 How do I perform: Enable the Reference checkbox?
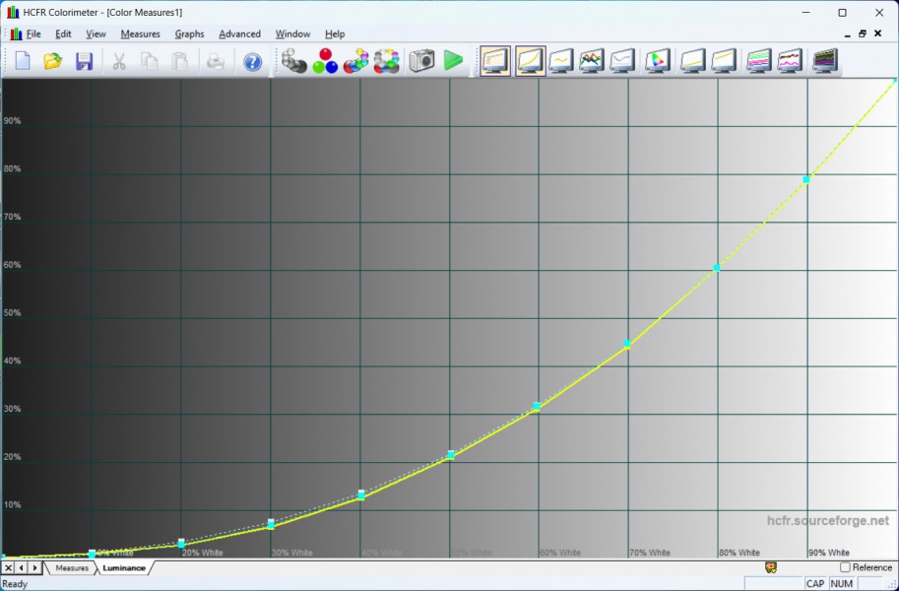[845, 567]
